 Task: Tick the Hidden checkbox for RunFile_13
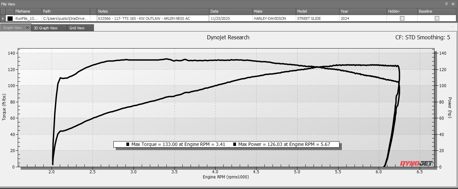402,18
